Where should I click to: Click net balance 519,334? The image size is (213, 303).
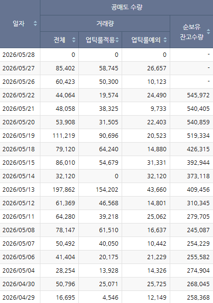pos(199,136)
